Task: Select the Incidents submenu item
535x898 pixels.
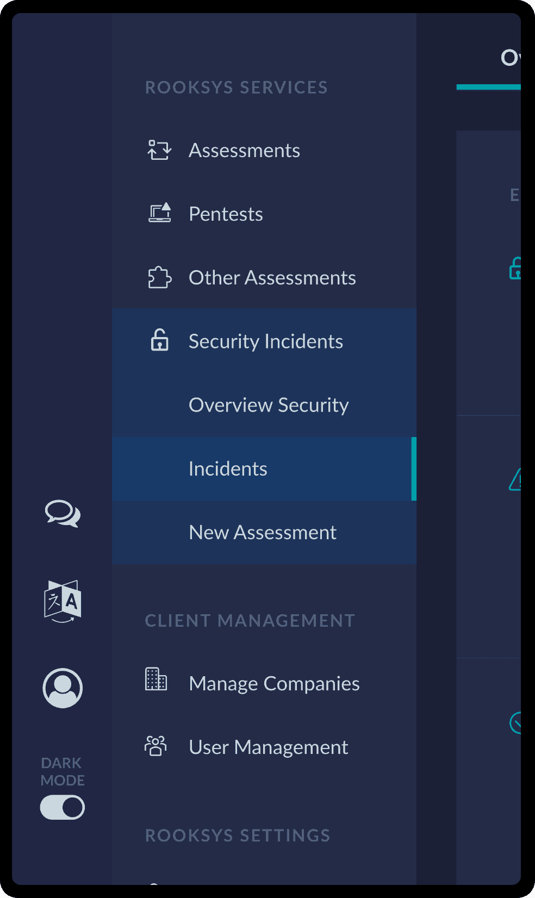Action: tap(228, 469)
